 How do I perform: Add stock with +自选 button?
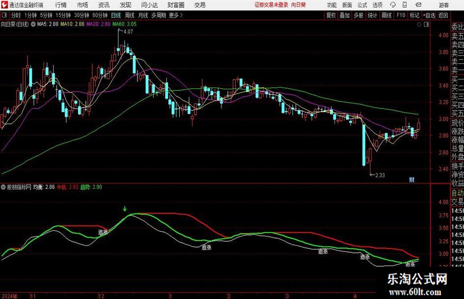(x=429, y=15)
